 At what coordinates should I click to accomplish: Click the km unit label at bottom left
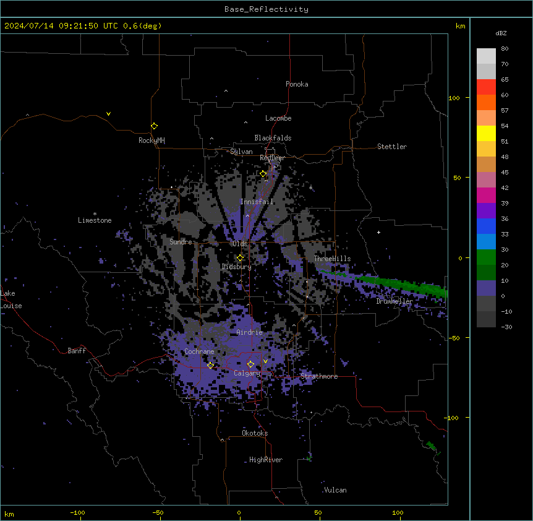[9, 514]
